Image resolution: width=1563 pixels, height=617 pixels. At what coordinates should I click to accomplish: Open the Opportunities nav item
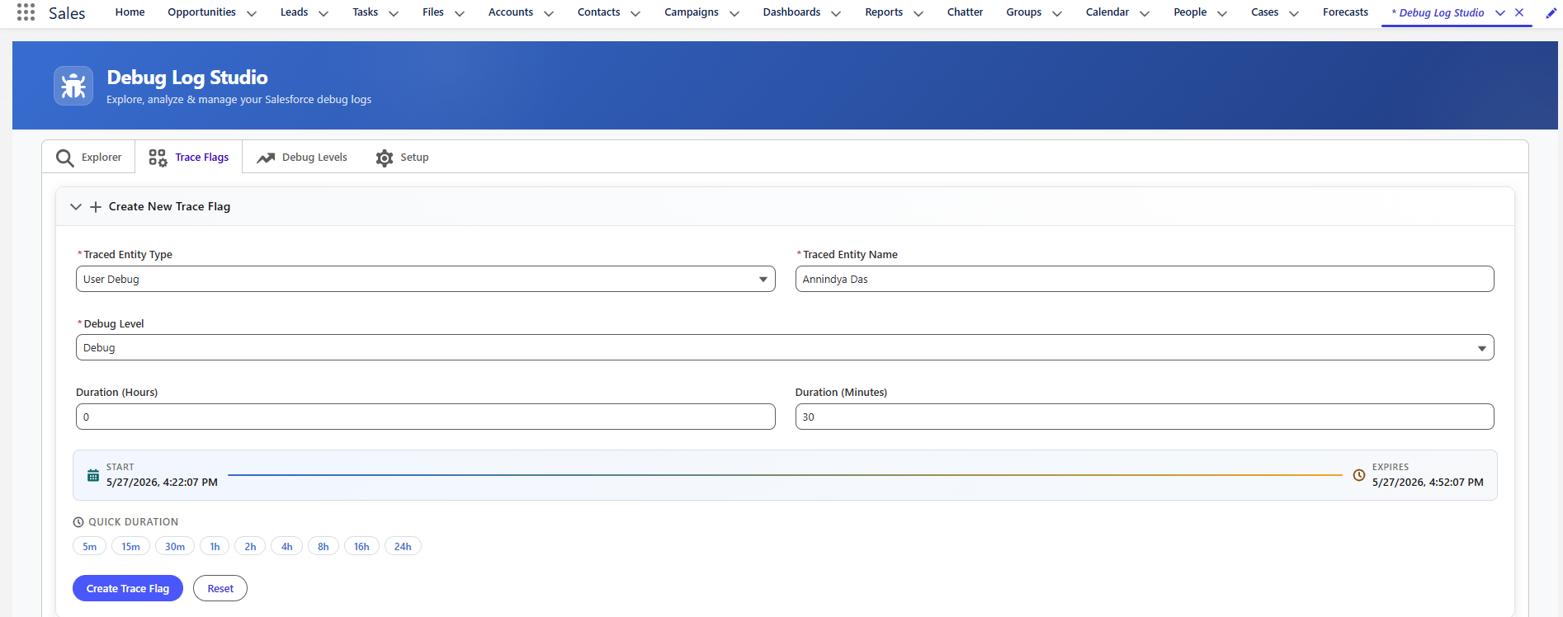pos(201,12)
